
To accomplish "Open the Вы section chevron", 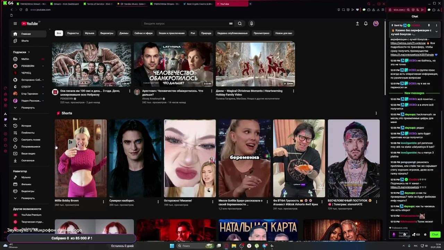I will (x=20, y=119).
